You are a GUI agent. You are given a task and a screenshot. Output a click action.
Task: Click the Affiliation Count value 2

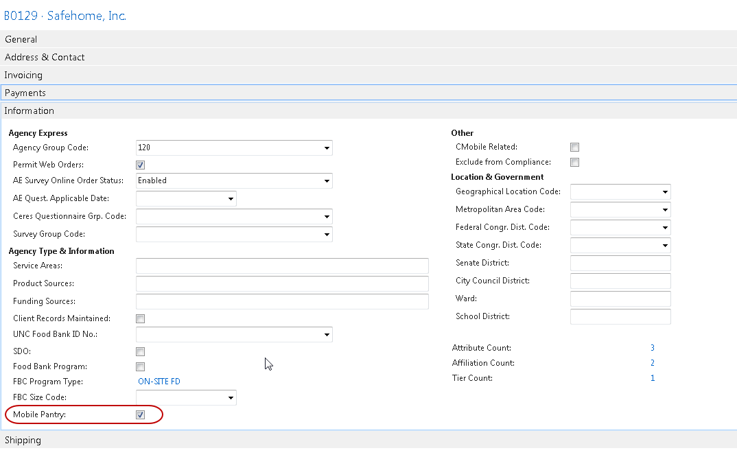coord(652,364)
